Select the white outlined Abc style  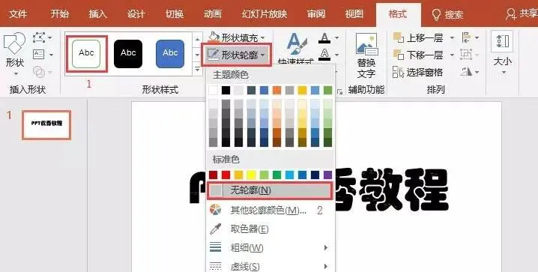click(x=86, y=53)
